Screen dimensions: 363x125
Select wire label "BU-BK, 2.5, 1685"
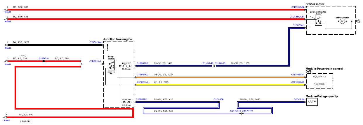tap(163, 63)
